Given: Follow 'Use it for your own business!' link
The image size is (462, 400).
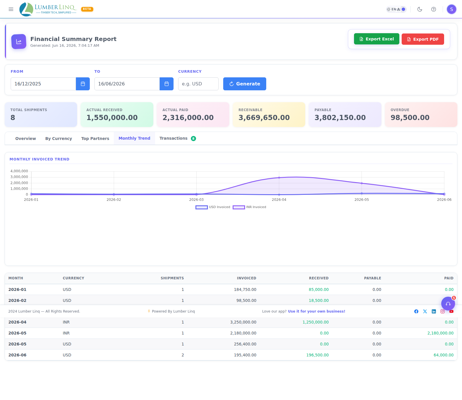Looking at the screenshot, I should [316, 311].
